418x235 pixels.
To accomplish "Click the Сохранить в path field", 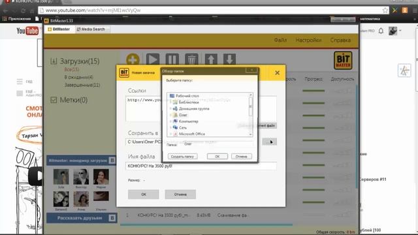I will 144,142.
